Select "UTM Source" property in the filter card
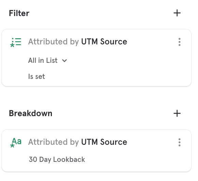The image size is (198, 181). click(104, 42)
